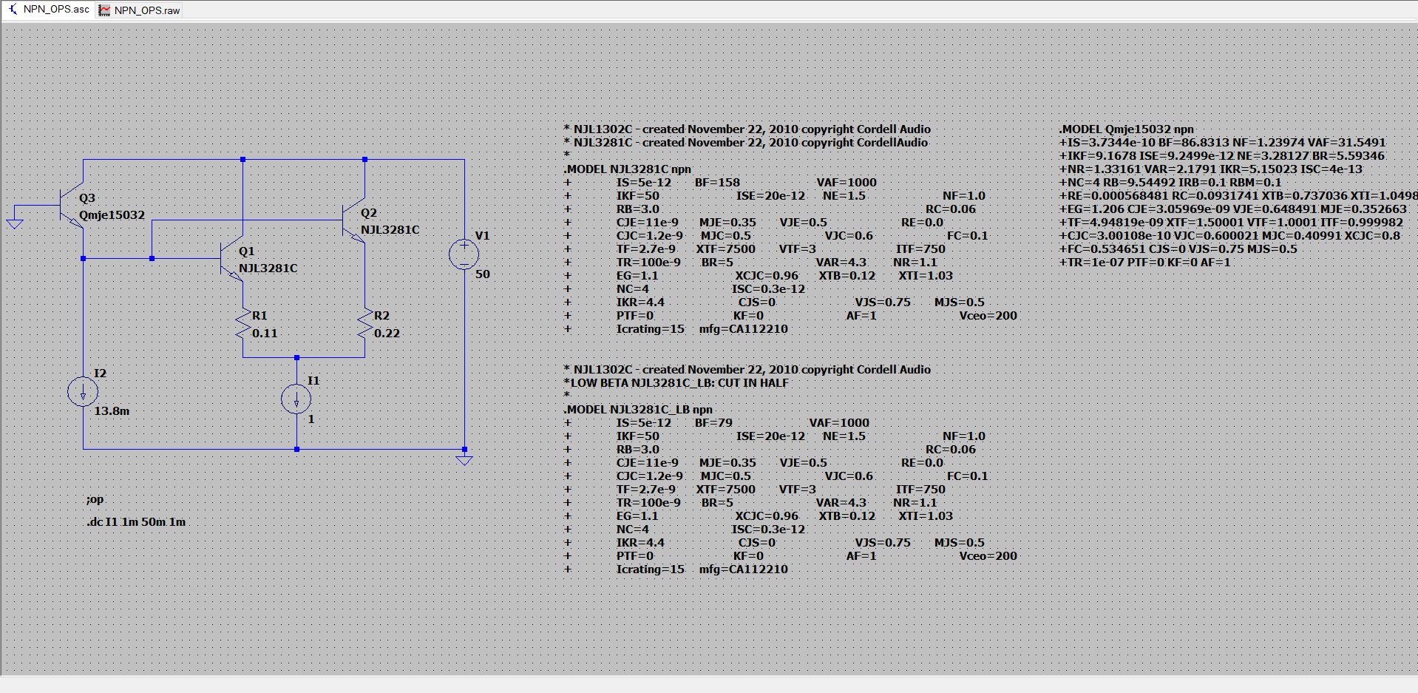
Task: Click the V1 reference designator label
Action: tap(482, 236)
